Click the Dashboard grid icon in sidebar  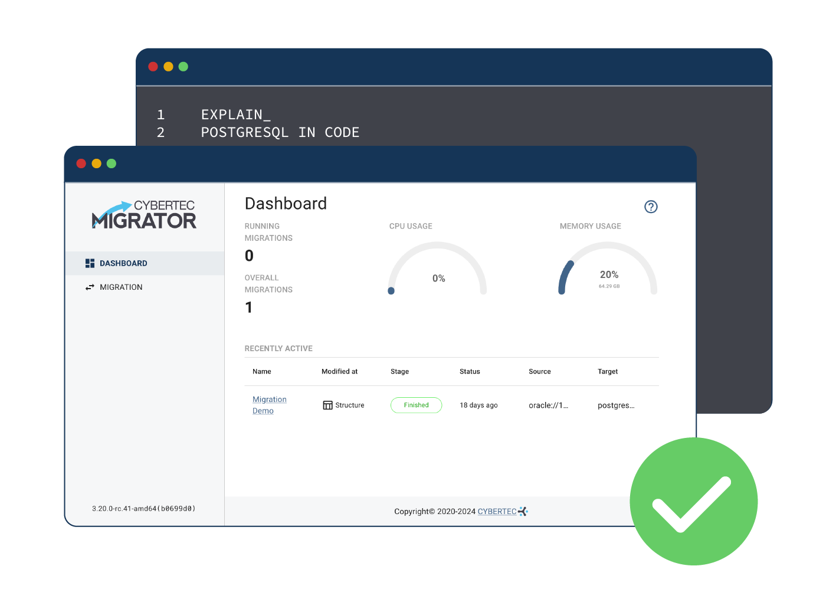[x=90, y=263]
